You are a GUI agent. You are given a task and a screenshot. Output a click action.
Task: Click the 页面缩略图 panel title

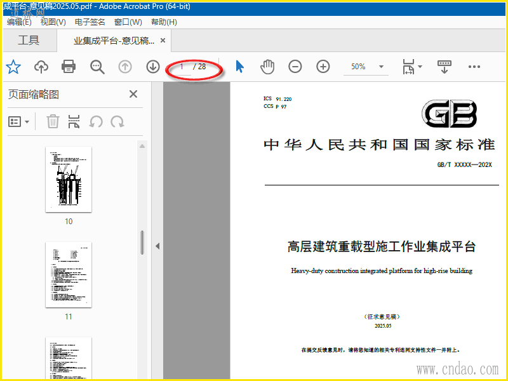34,95
